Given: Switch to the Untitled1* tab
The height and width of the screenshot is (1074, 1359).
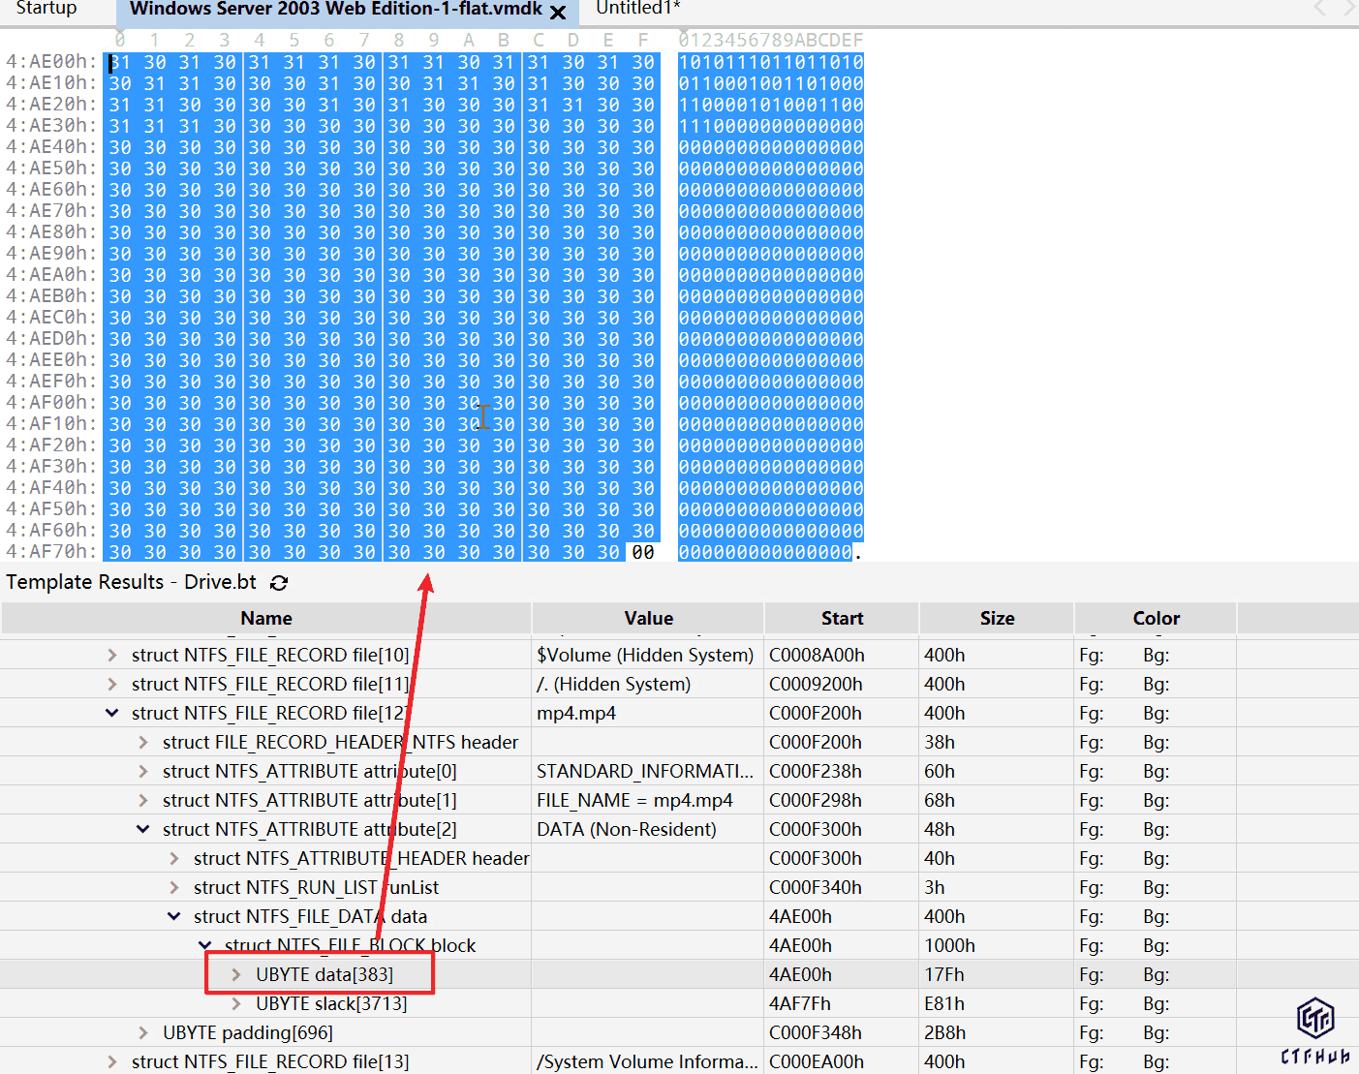Looking at the screenshot, I should click(x=637, y=9).
